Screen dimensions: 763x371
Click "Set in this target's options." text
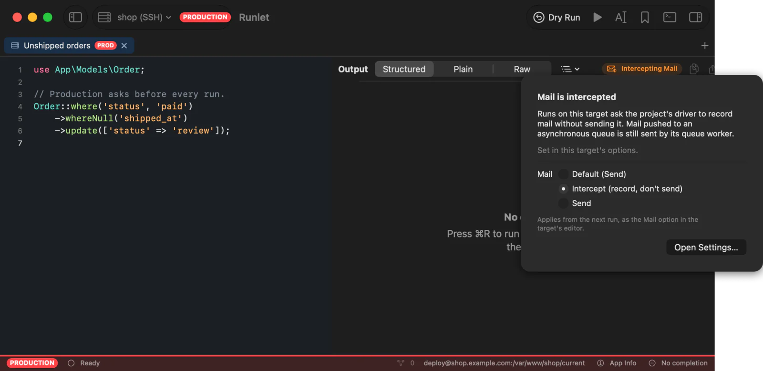(588, 150)
